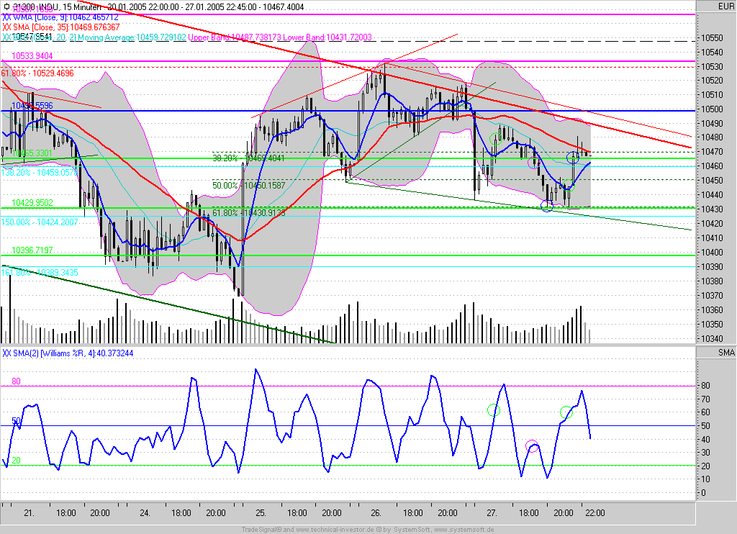Click the Moving Average:10459.729102 legend value

(132, 37)
